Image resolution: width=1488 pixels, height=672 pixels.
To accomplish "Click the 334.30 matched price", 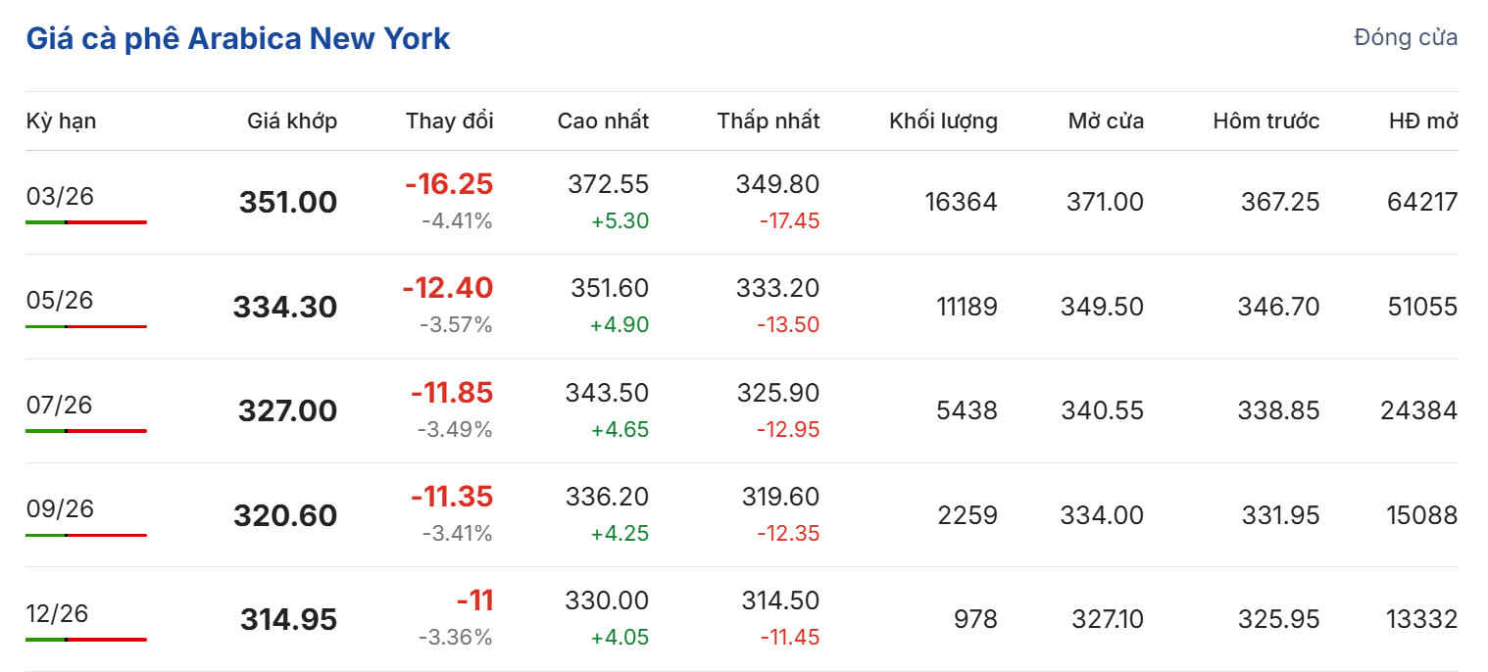I will coord(285,308).
